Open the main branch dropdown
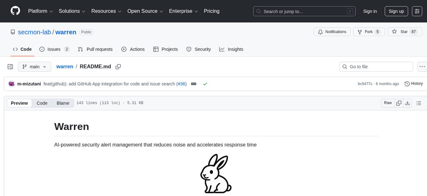This screenshot has width=427, height=196. [34, 66]
